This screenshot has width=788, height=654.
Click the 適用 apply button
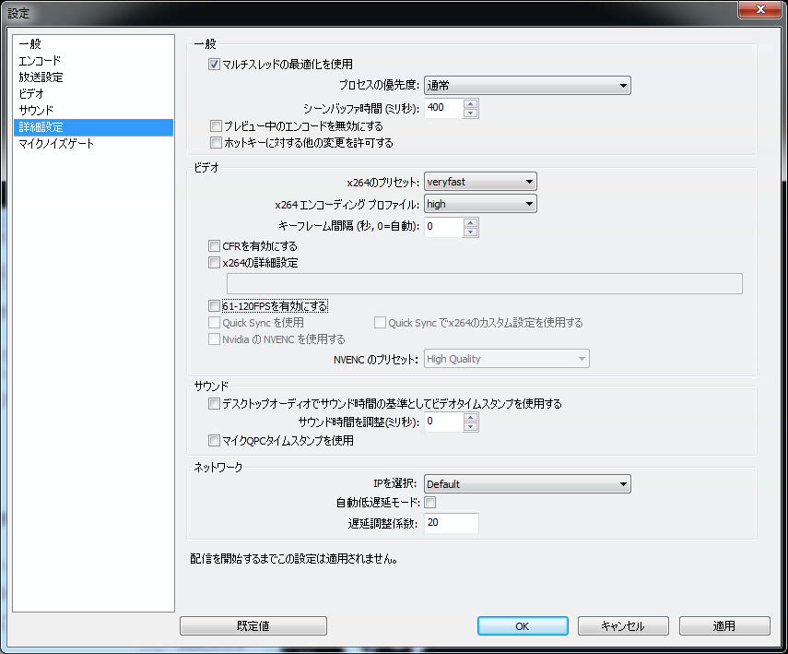click(x=724, y=625)
